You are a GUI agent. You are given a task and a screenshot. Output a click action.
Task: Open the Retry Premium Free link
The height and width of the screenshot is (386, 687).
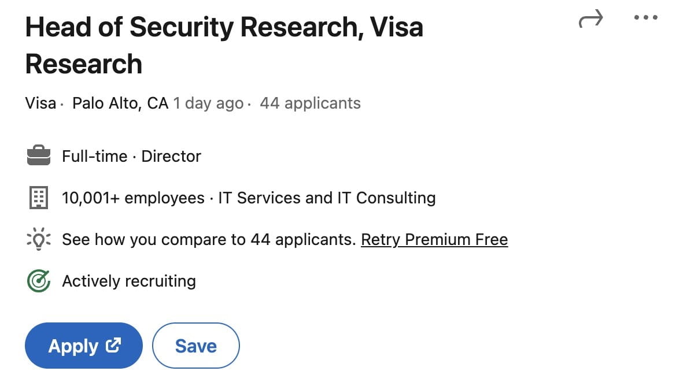point(434,239)
